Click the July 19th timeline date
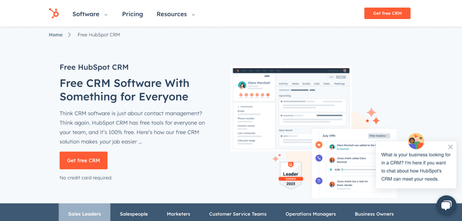 (x=329, y=136)
